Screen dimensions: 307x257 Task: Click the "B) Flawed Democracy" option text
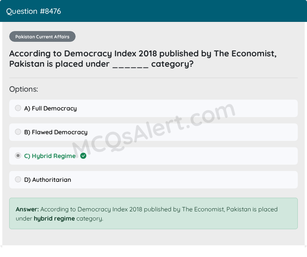click(x=56, y=132)
